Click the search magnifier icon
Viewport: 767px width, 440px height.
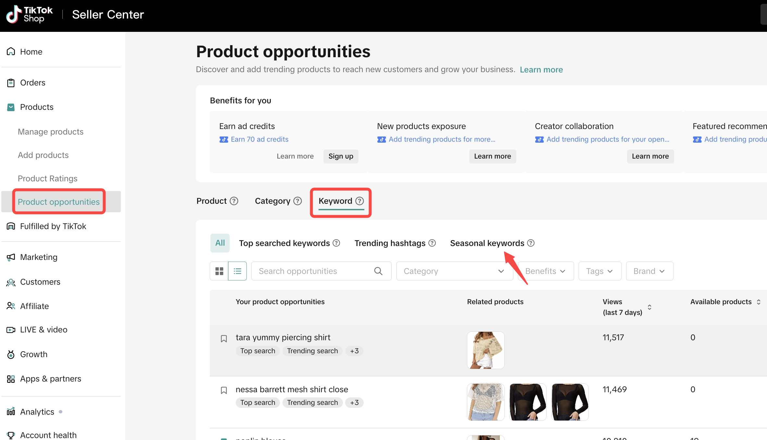378,271
